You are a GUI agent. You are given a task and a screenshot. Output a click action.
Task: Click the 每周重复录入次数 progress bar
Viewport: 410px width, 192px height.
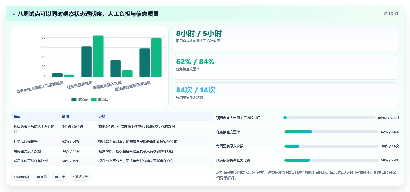click(x=331, y=146)
